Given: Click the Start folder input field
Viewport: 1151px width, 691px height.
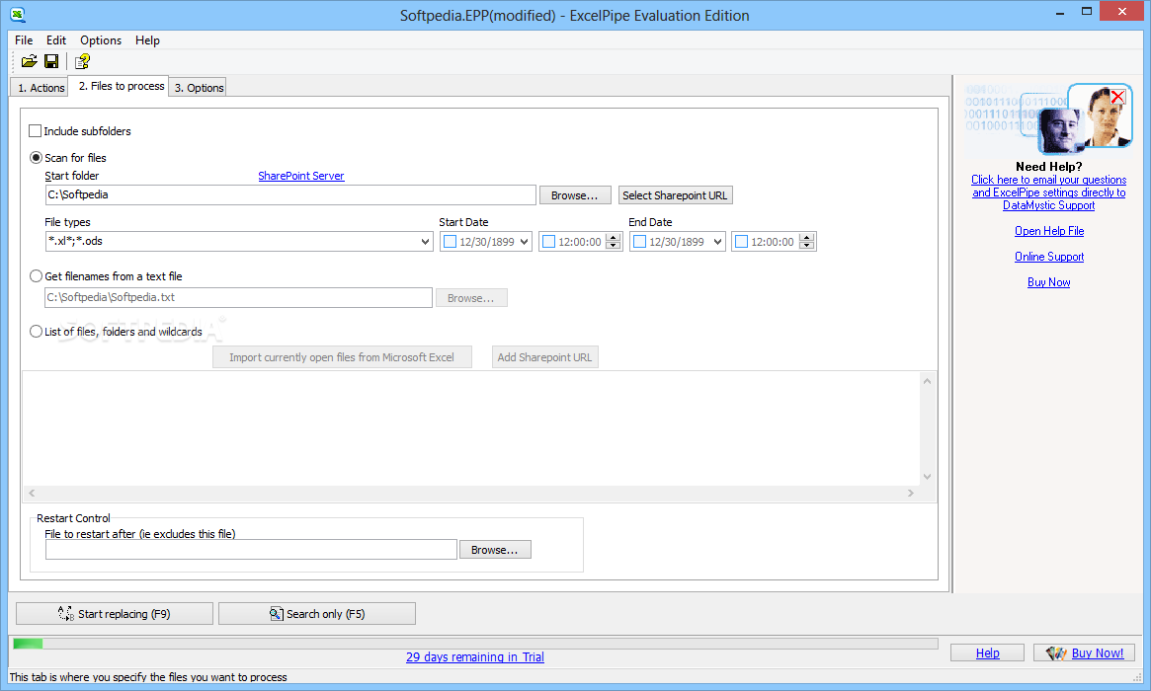Looking at the screenshot, I should (x=290, y=195).
